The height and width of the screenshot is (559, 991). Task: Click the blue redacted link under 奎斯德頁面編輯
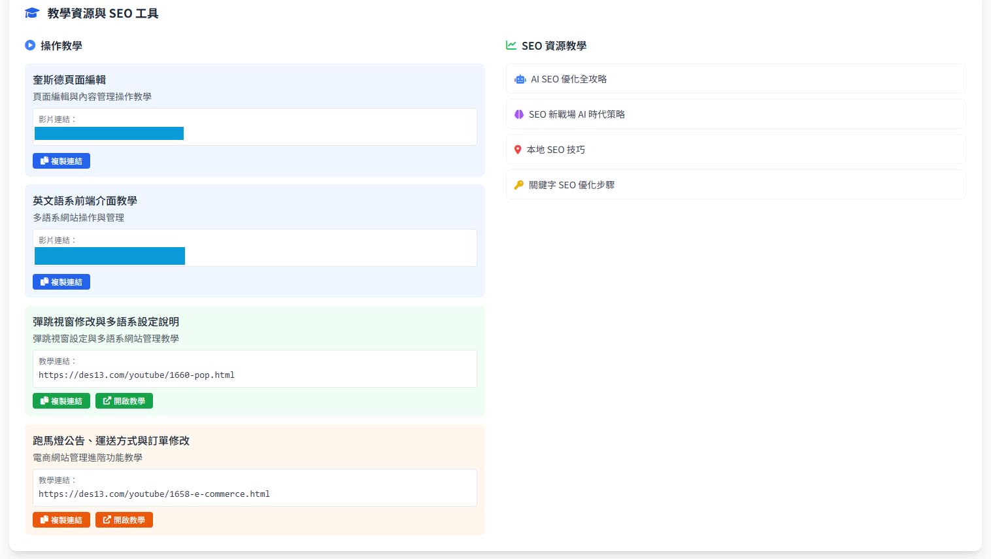pos(109,133)
